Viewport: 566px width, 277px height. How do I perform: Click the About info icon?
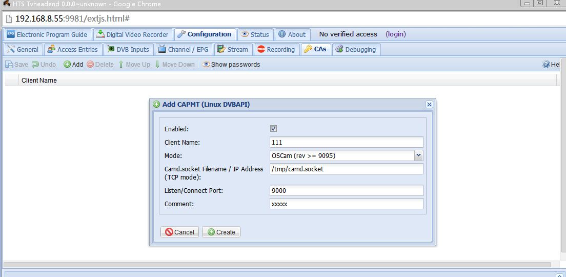(282, 35)
